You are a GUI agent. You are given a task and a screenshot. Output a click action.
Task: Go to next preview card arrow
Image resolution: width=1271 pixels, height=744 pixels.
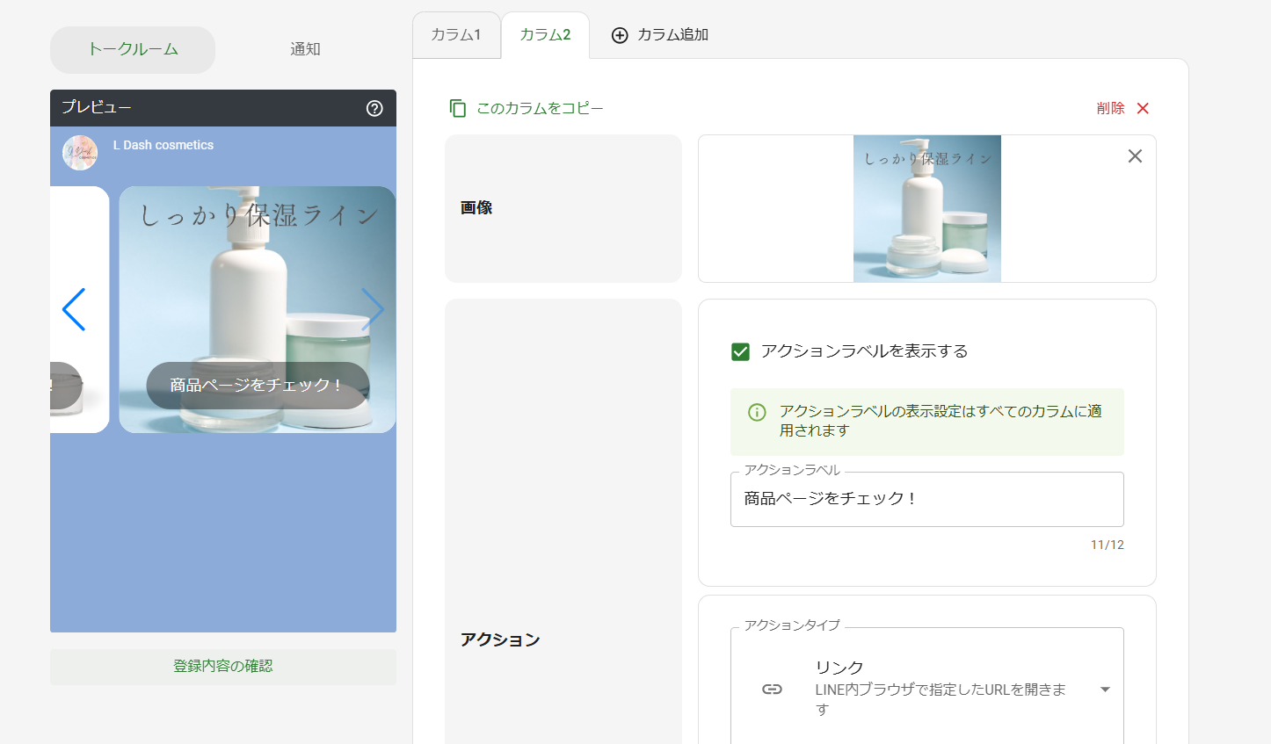point(373,309)
